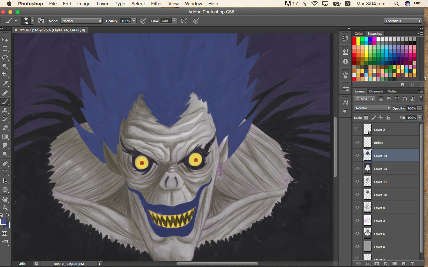Open the brush Mode dropdown
The width and height of the screenshot is (428, 267).
pos(81,21)
